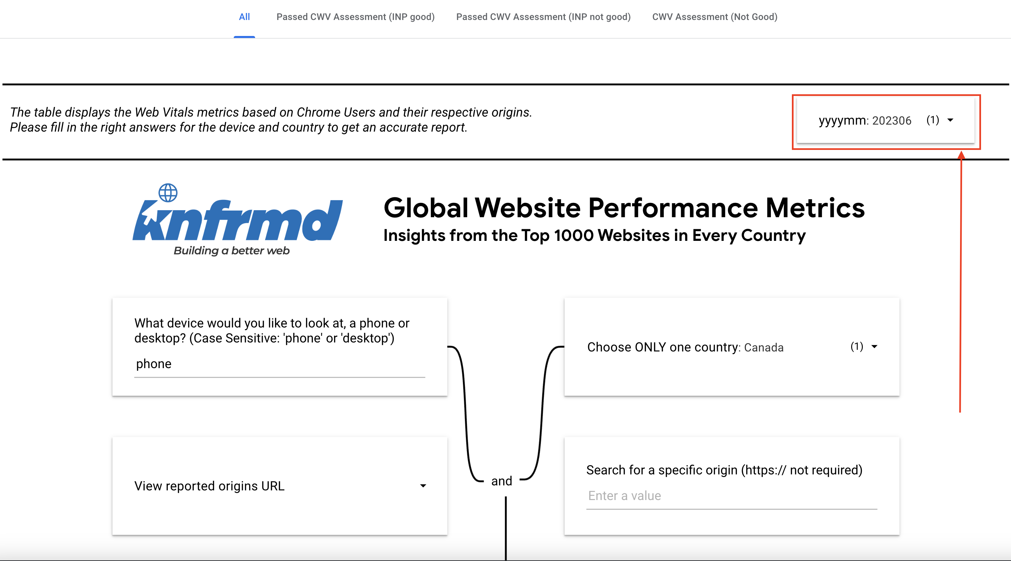Viewport: 1011px width, 561px height.
Task: Click the device input field containing phone
Action: click(279, 364)
